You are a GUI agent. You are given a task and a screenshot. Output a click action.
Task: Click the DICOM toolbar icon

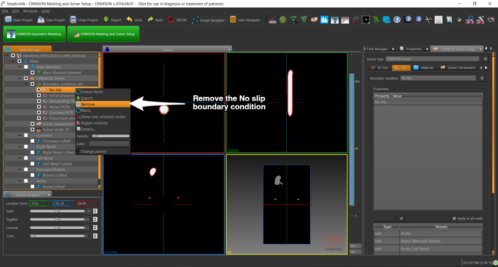tap(171, 20)
